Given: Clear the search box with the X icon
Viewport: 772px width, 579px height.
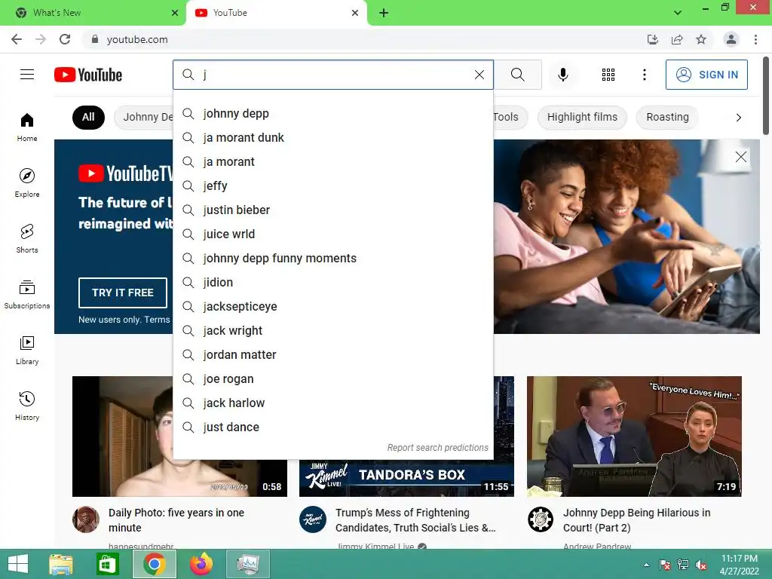Looking at the screenshot, I should tap(479, 75).
